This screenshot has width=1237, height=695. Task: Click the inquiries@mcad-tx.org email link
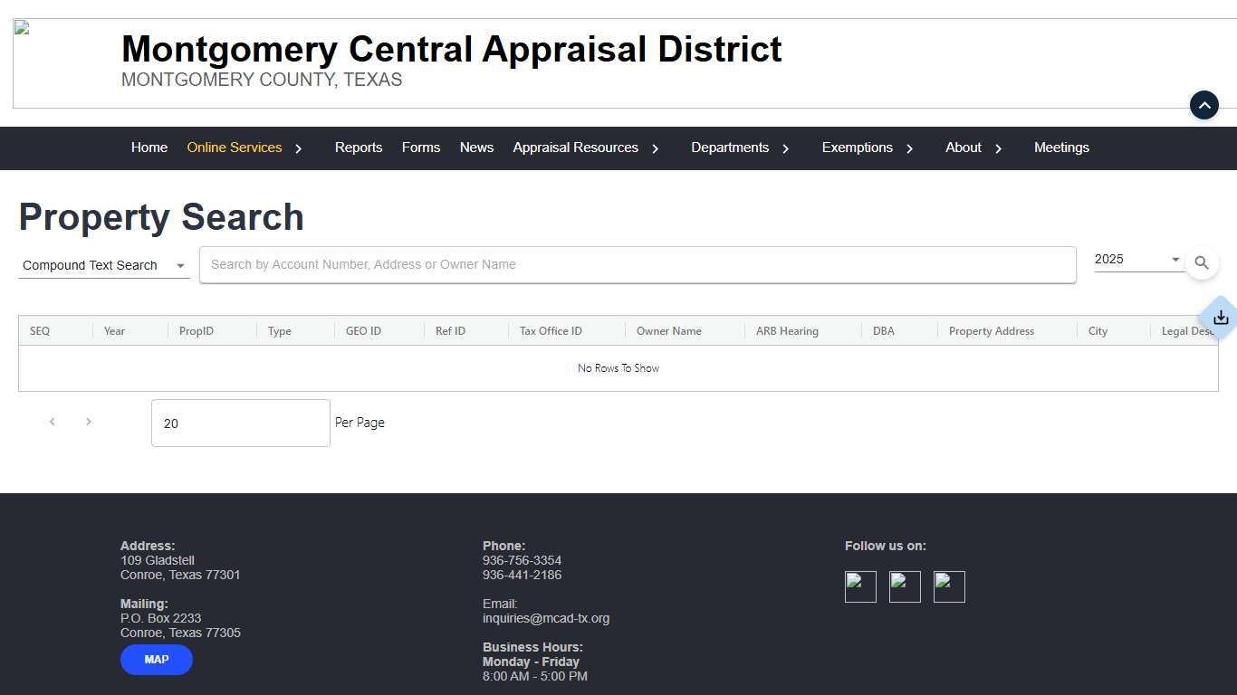tap(546, 619)
